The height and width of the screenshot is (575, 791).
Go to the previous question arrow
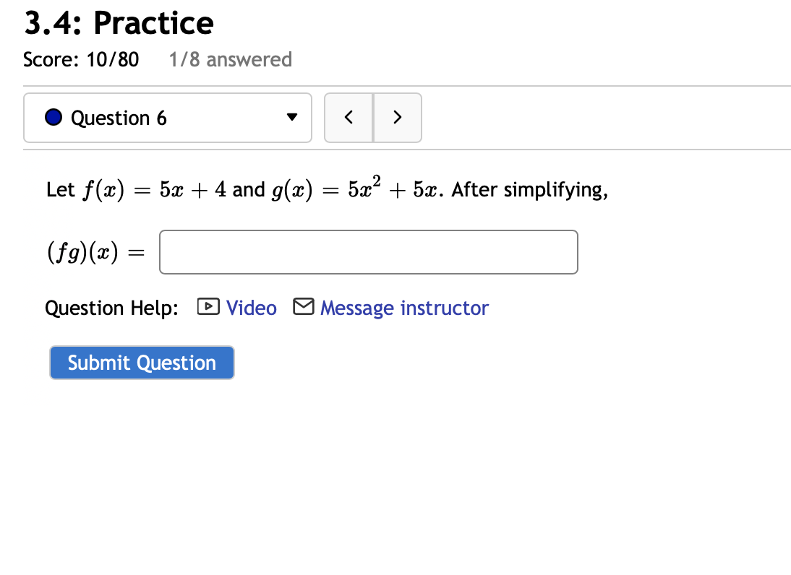point(349,118)
